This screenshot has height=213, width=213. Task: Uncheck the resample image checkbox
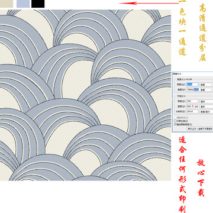coord(175,124)
